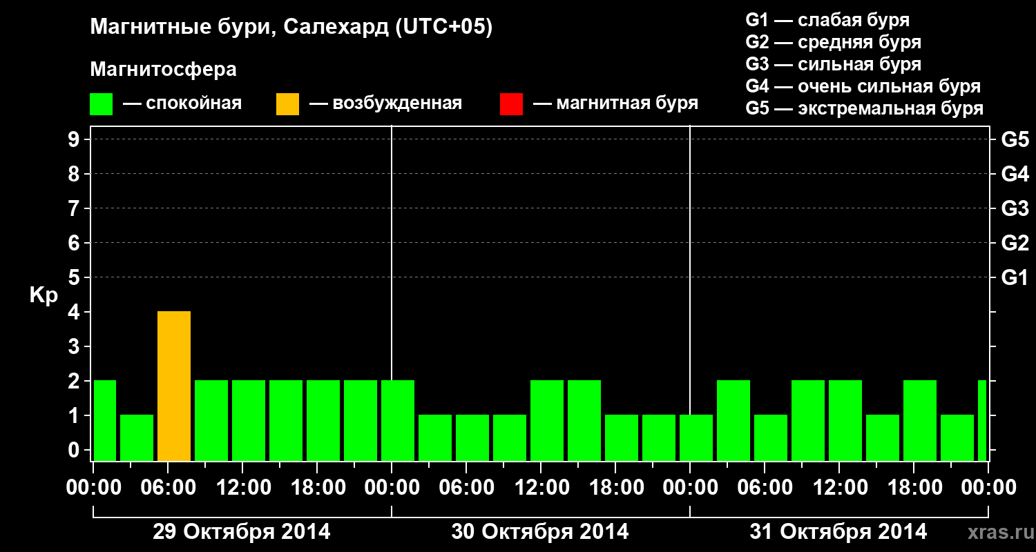Click the '31 Октября 2014' date label

838,532
